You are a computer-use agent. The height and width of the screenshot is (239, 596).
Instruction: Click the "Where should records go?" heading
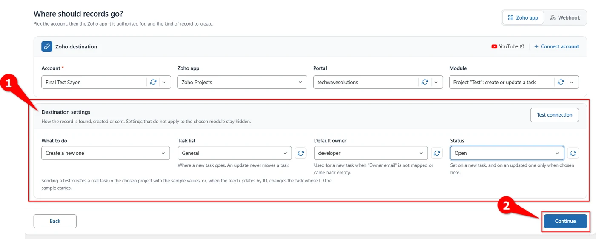[78, 14]
